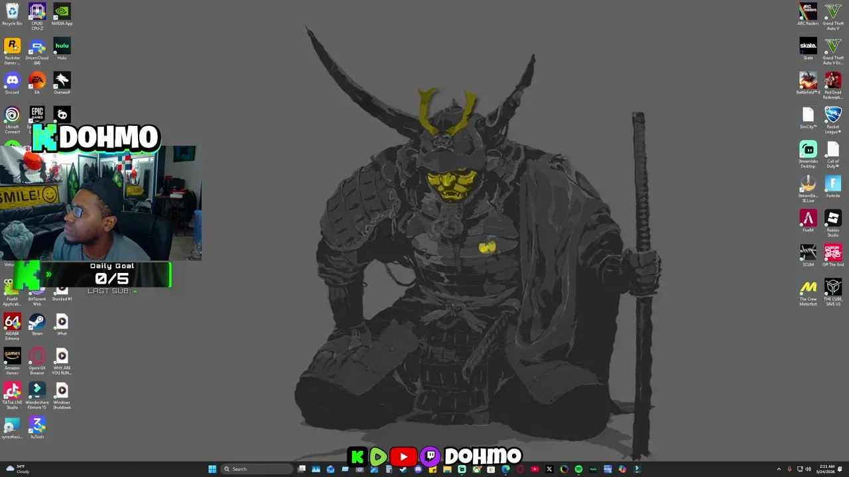Open the EA app icon
The width and height of the screenshot is (849, 477).
coord(37,83)
